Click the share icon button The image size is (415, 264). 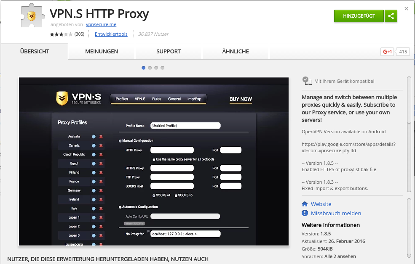[x=391, y=16]
